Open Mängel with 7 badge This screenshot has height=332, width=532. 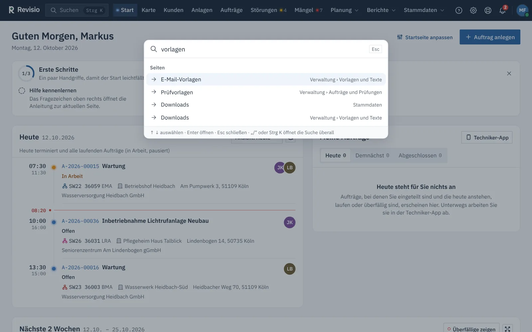[x=309, y=10]
